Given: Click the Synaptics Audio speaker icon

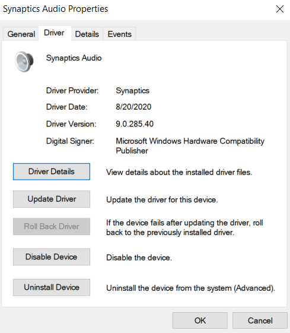Looking at the screenshot, I should pyautogui.click(x=24, y=62).
